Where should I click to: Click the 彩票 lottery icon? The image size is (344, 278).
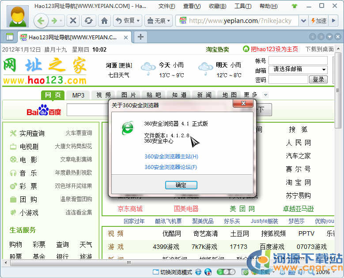13,186
